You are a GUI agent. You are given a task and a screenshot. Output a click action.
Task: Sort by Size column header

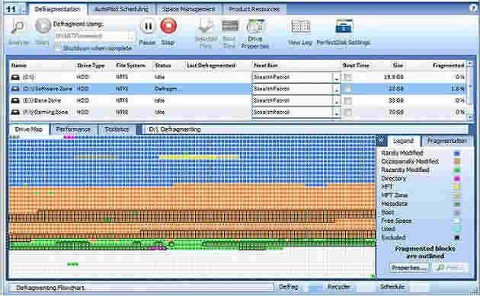point(398,65)
